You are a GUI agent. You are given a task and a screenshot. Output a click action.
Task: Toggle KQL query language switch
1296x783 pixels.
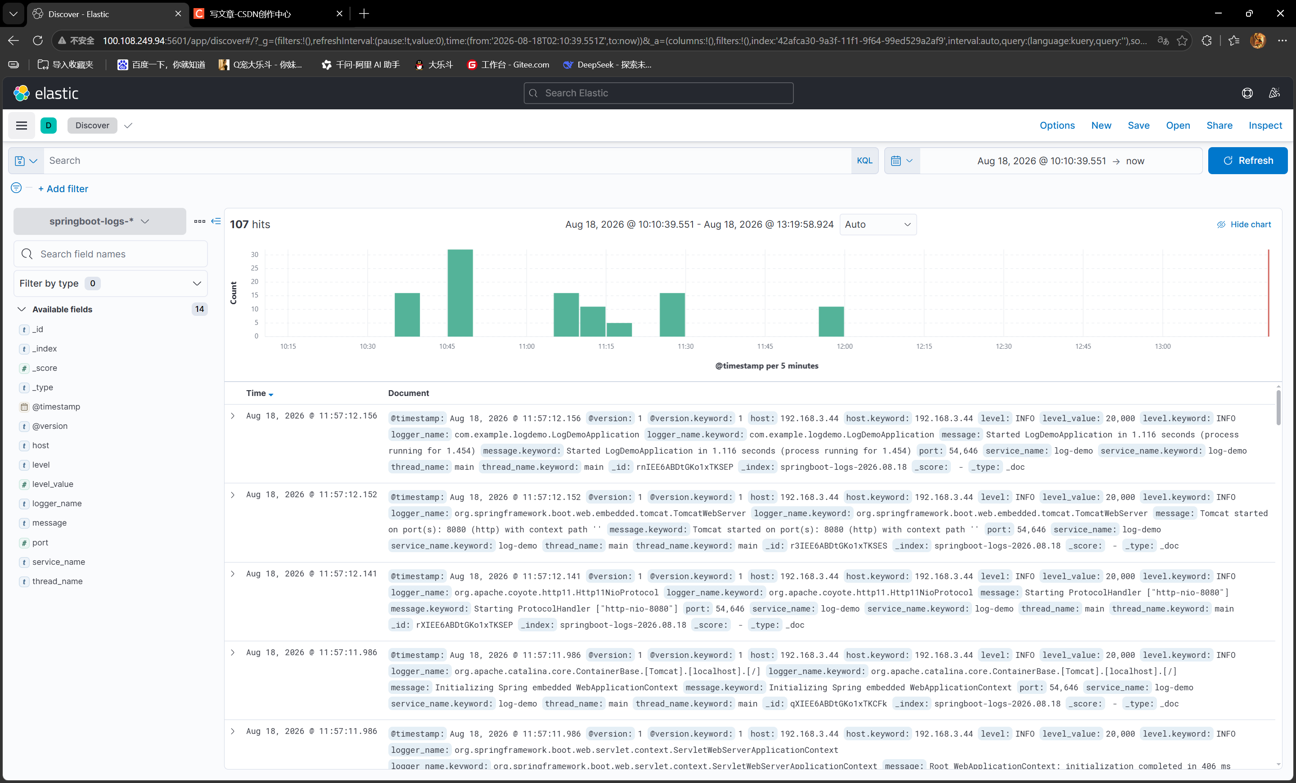tap(864, 161)
